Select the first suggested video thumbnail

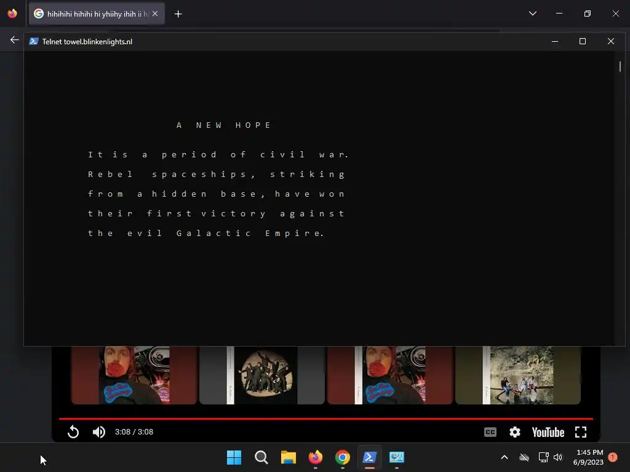point(134,376)
